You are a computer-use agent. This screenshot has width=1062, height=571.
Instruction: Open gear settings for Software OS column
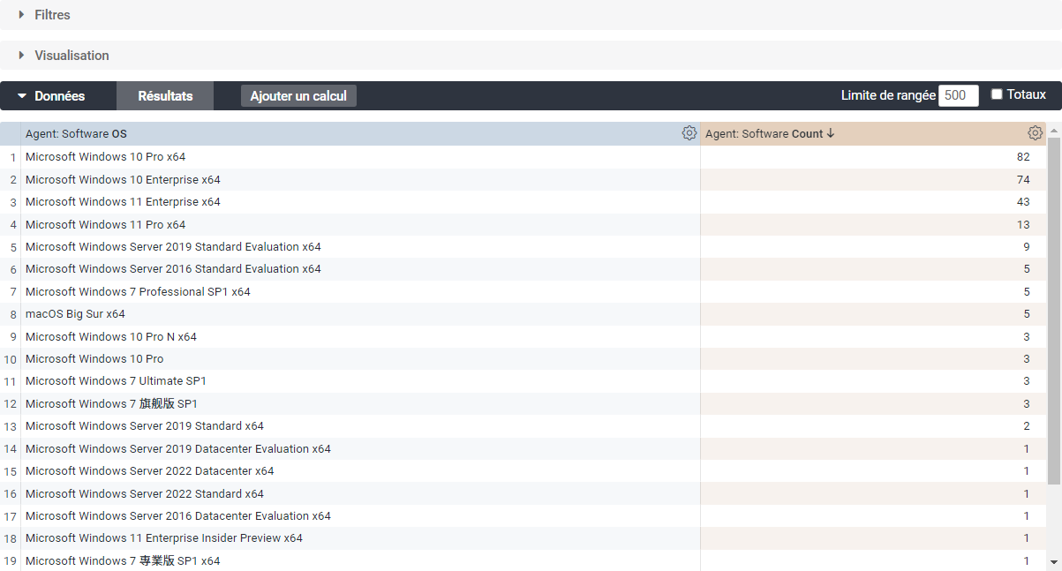(x=689, y=133)
